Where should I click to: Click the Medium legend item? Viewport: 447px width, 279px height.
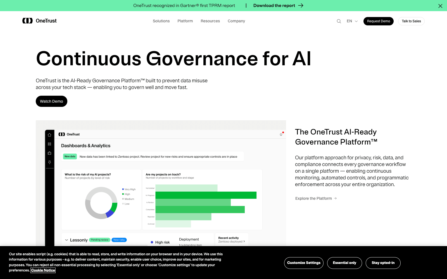128,199
